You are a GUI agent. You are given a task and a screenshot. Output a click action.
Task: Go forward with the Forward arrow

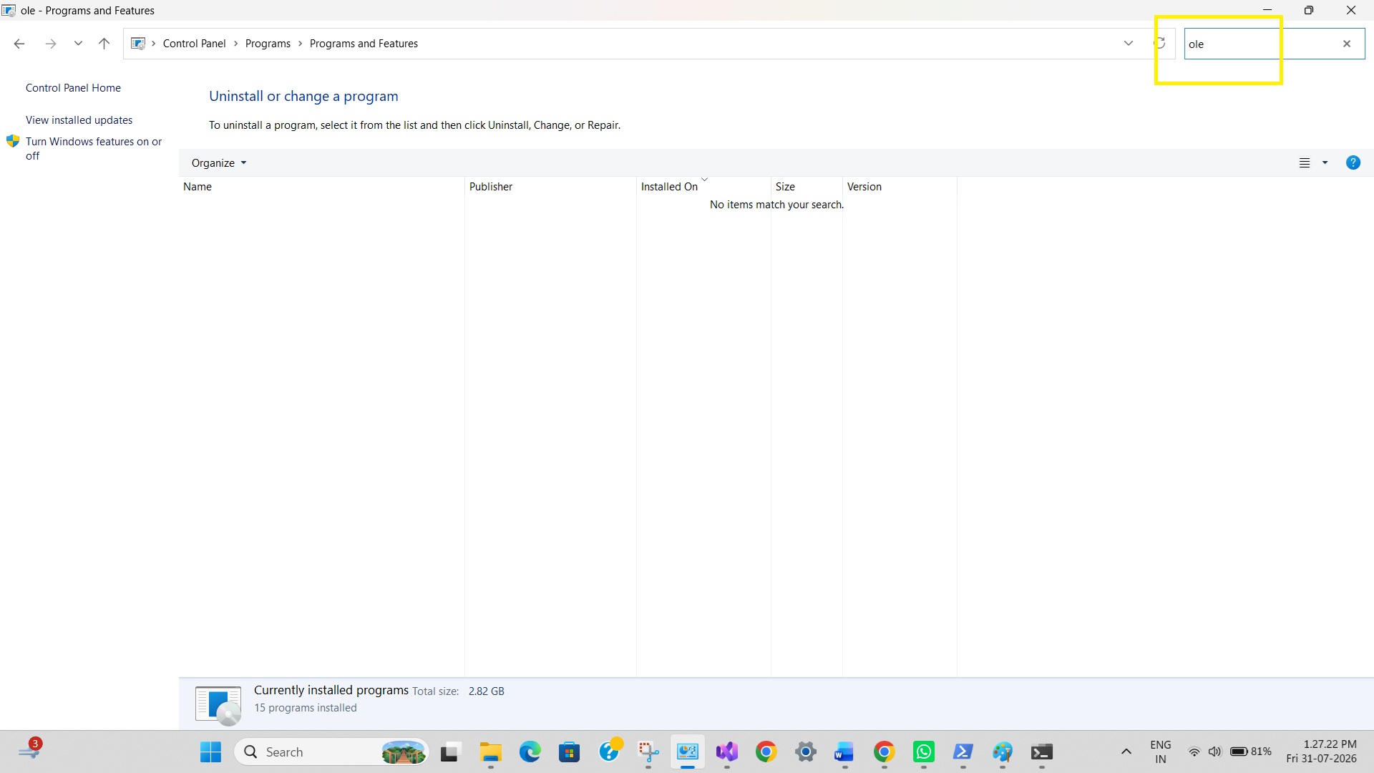coord(51,44)
